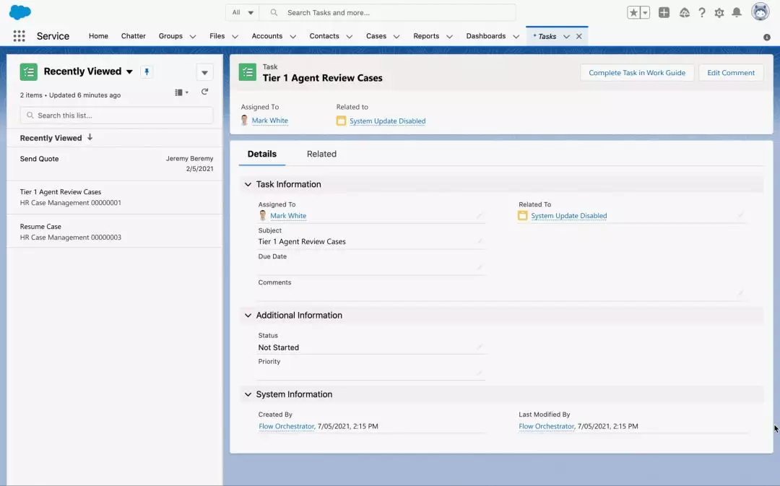This screenshot has height=486, width=780.
Task: Toggle Recently Viewed column sort arrow
Action: (x=90, y=137)
